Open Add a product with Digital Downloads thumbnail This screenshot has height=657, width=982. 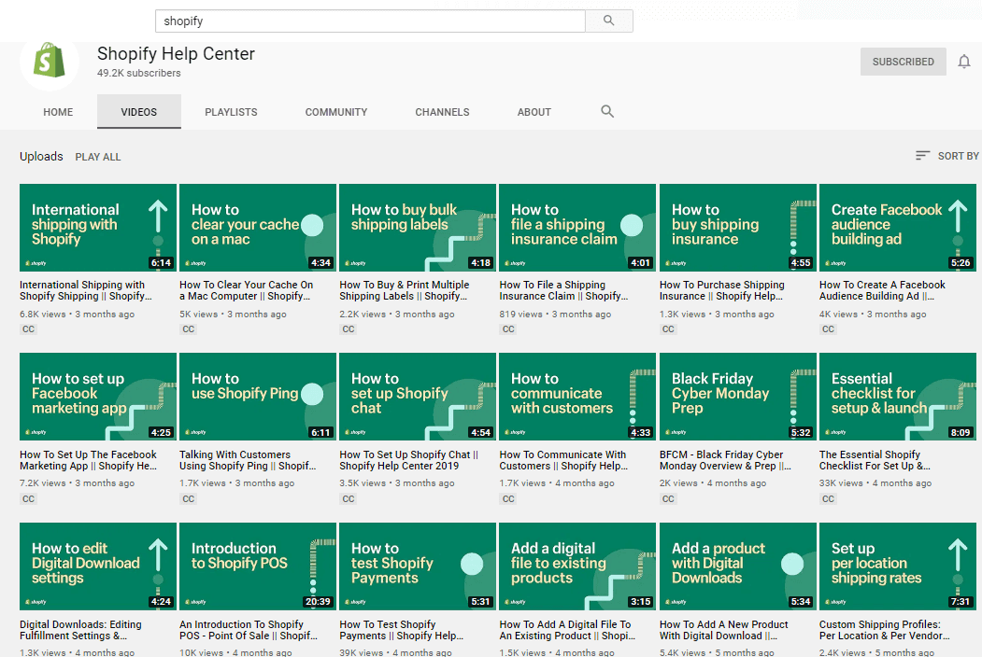pos(738,566)
